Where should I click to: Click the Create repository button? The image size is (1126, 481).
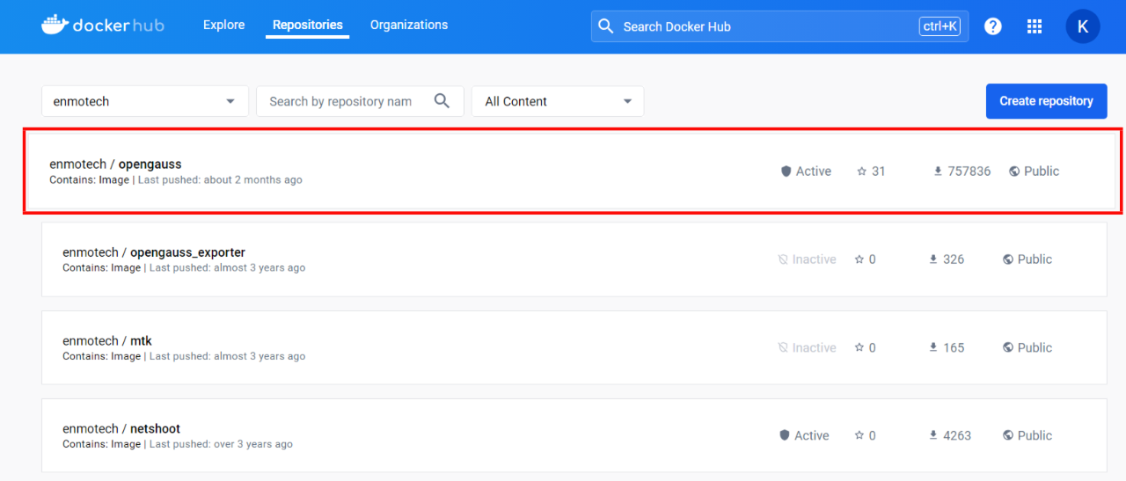tap(1046, 101)
